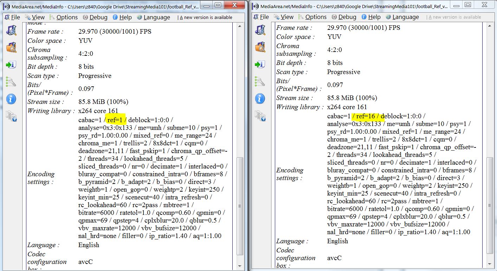Click the Open Folder icon in the left window sidebar
The height and width of the screenshot is (271, 497).
pyautogui.click(x=11, y=47)
